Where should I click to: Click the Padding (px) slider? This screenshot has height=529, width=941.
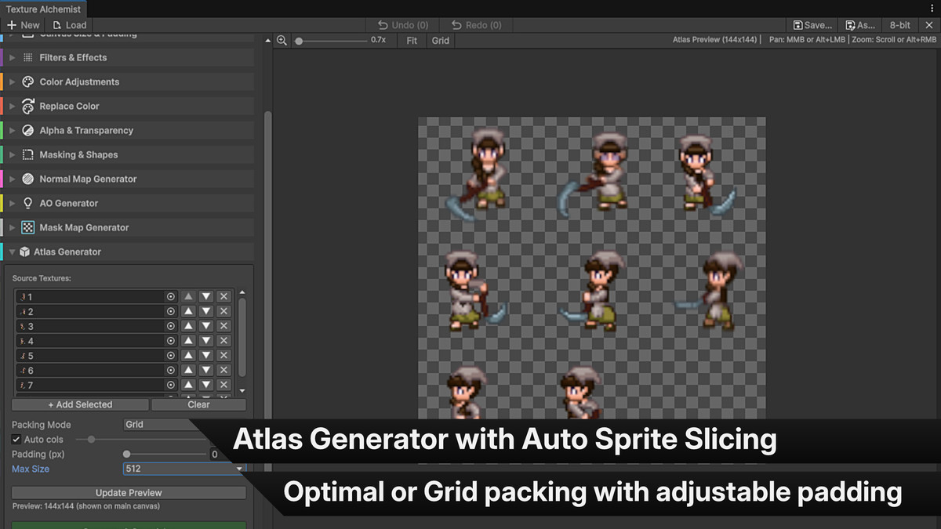pos(165,454)
